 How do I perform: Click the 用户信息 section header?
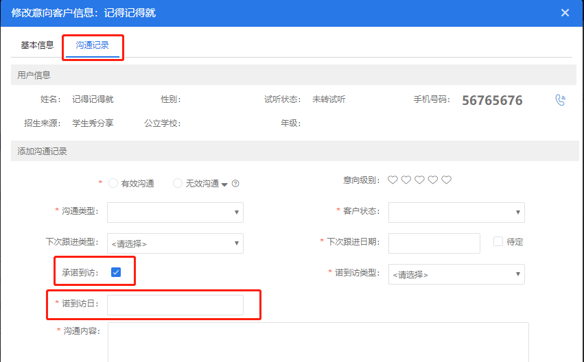pos(294,75)
